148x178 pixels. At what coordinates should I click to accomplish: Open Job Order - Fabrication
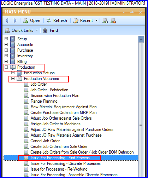[49, 90]
